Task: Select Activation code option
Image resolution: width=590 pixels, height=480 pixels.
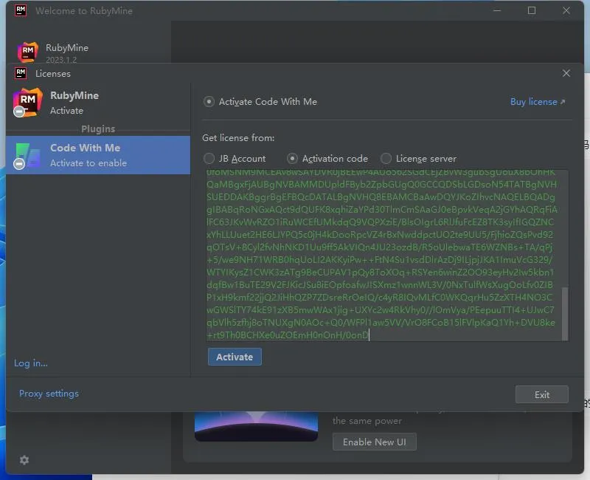Action: click(292, 159)
